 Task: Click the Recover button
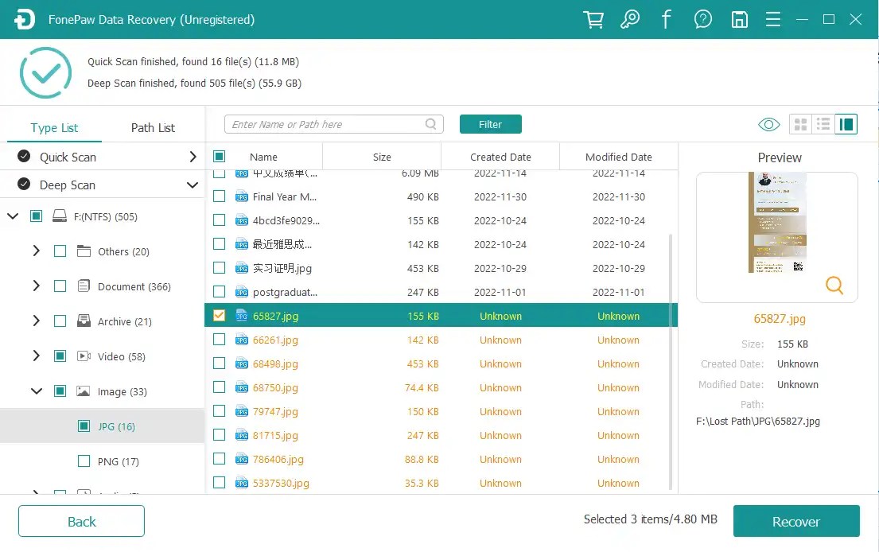point(796,522)
